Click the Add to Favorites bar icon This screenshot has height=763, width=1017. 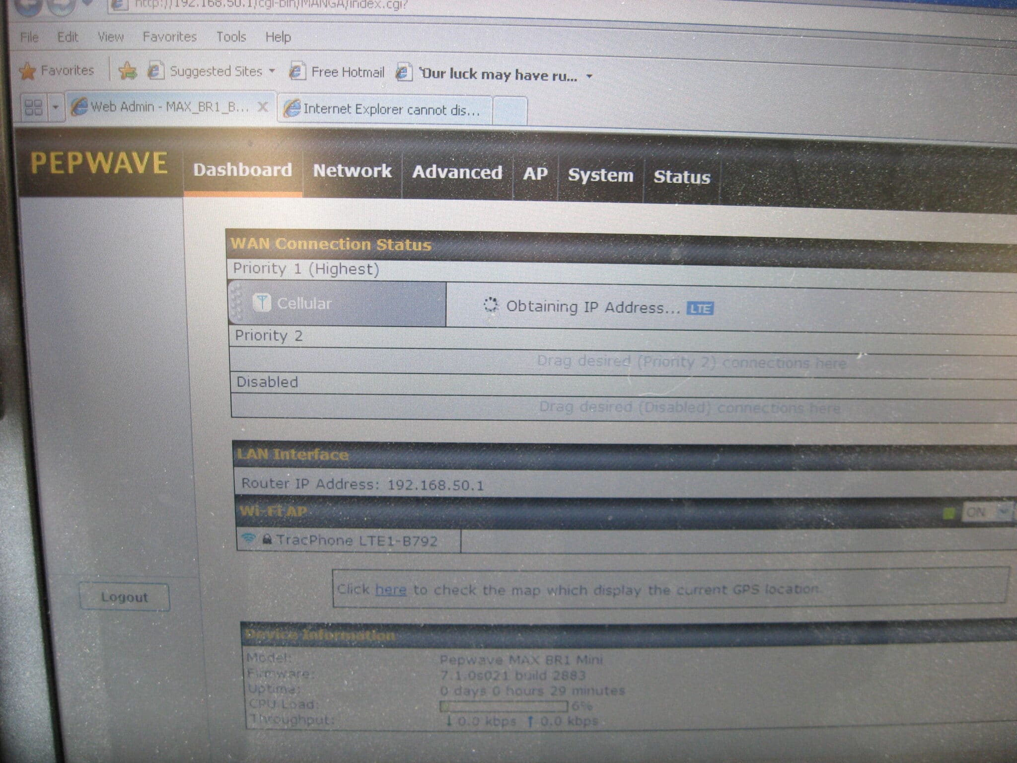(128, 71)
